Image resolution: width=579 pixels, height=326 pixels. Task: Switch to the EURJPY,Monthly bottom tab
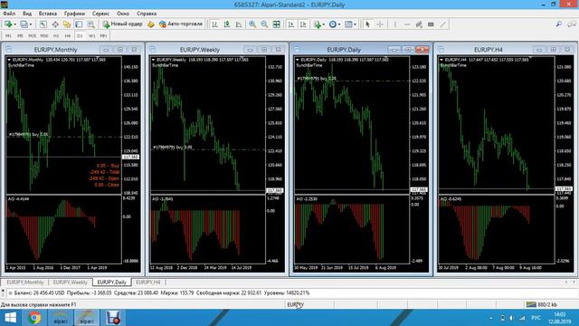click(x=25, y=282)
